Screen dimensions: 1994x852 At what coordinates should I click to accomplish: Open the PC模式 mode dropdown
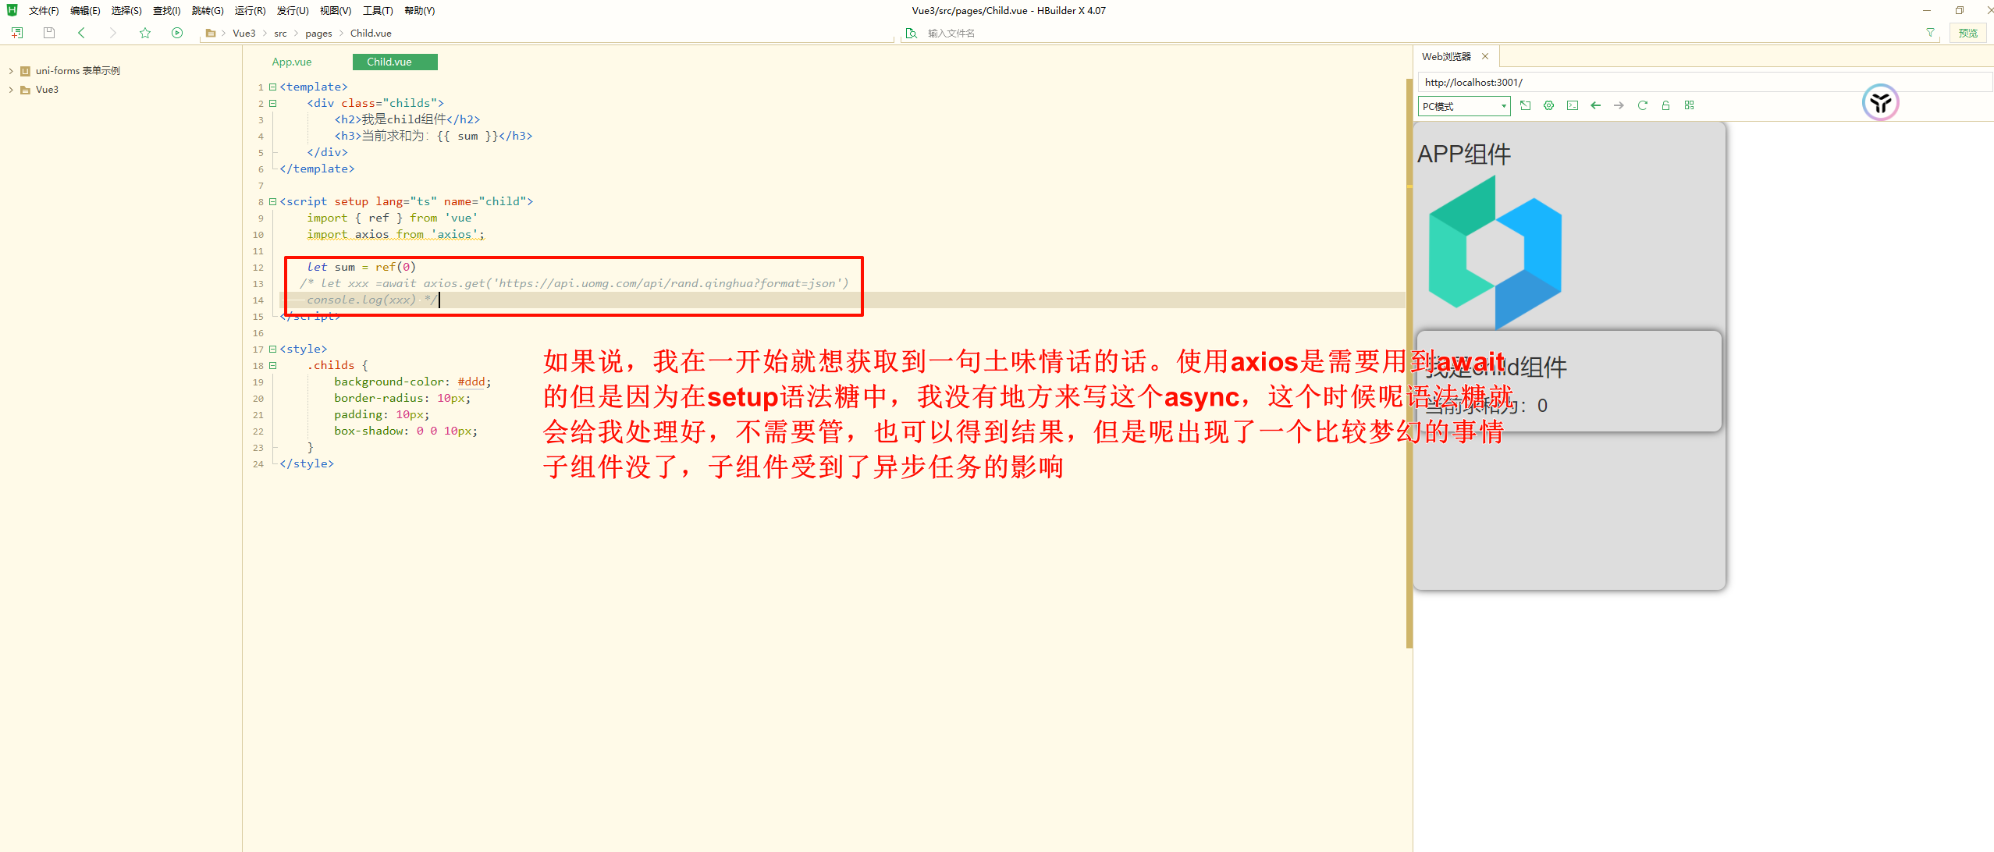[x=1463, y=106]
